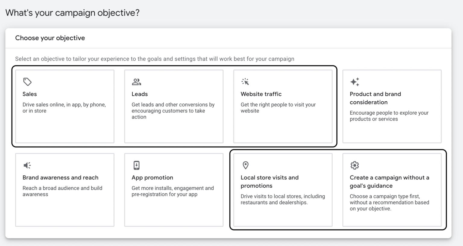Click the map pin icon for Local store visits
The image size is (463, 246).
pyautogui.click(x=245, y=165)
